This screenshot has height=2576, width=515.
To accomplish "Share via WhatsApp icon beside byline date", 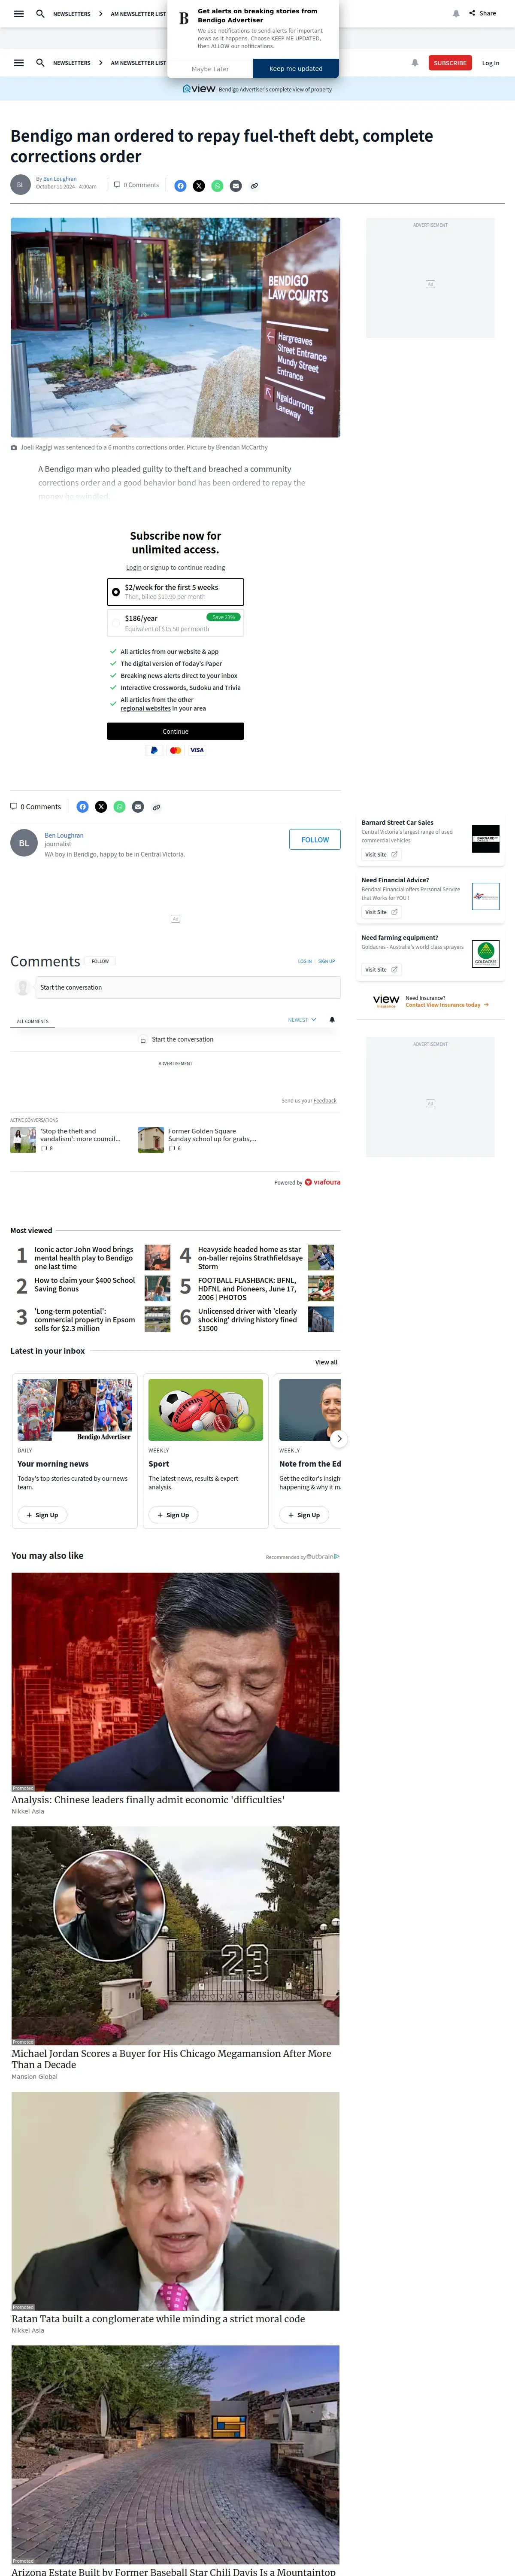I will (217, 186).
